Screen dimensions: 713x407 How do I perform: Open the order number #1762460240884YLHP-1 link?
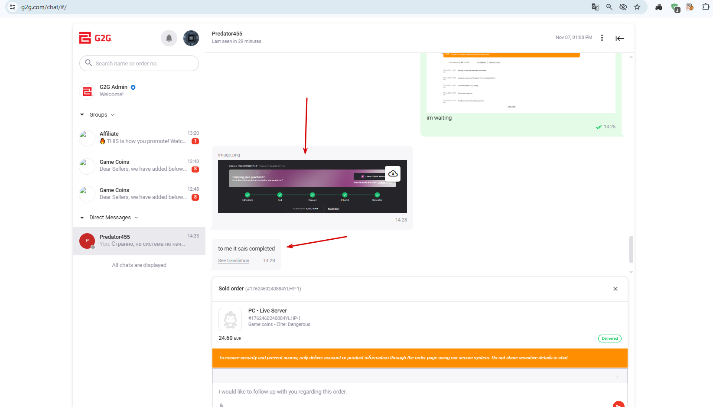pos(274,318)
